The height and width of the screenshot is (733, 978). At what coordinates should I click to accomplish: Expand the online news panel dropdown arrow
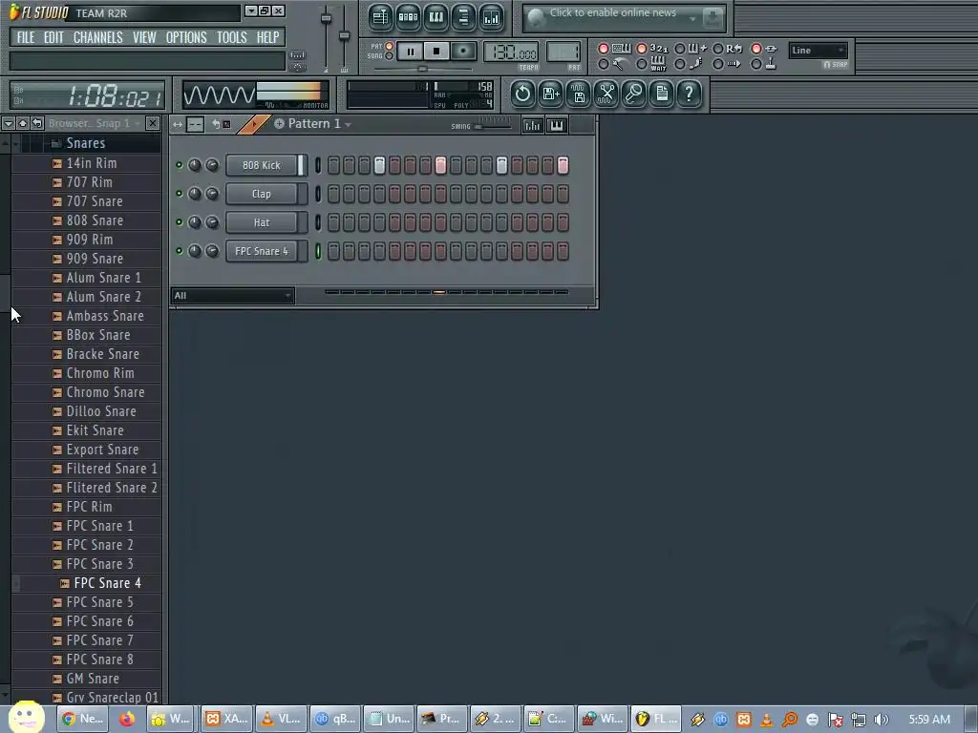point(692,19)
